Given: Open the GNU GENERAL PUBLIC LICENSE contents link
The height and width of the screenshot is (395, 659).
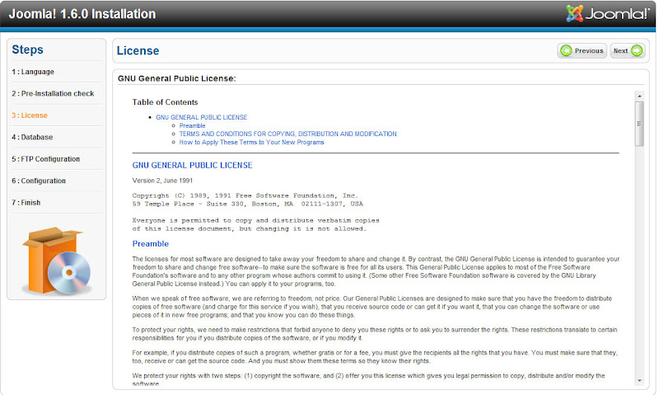Looking at the screenshot, I should point(201,117).
